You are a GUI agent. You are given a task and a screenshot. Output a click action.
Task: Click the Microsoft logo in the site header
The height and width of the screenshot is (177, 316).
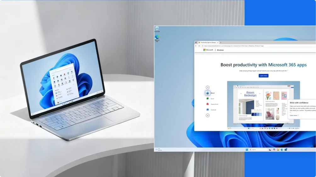[x=208, y=50]
